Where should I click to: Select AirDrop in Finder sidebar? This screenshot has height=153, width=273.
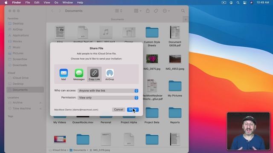tap(17, 29)
